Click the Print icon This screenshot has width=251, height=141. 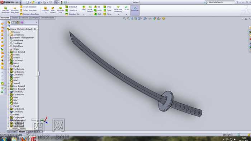click(x=44, y=2)
